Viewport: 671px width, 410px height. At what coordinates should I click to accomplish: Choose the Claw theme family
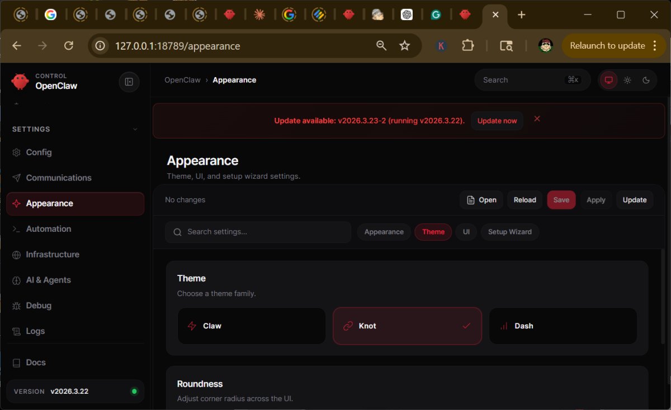(x=252, y=326)
